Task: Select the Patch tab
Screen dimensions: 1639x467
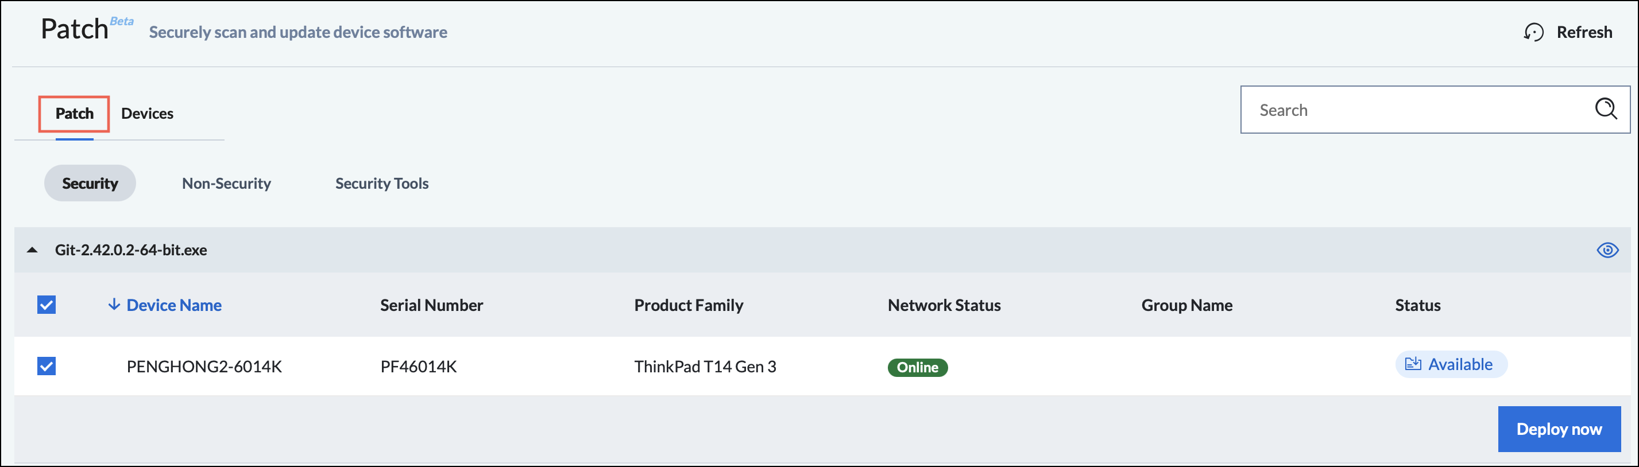Action: pos(75,114)
